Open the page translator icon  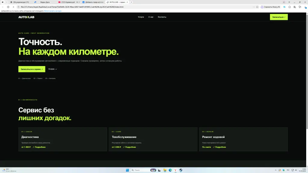click(x=284, y=7)
